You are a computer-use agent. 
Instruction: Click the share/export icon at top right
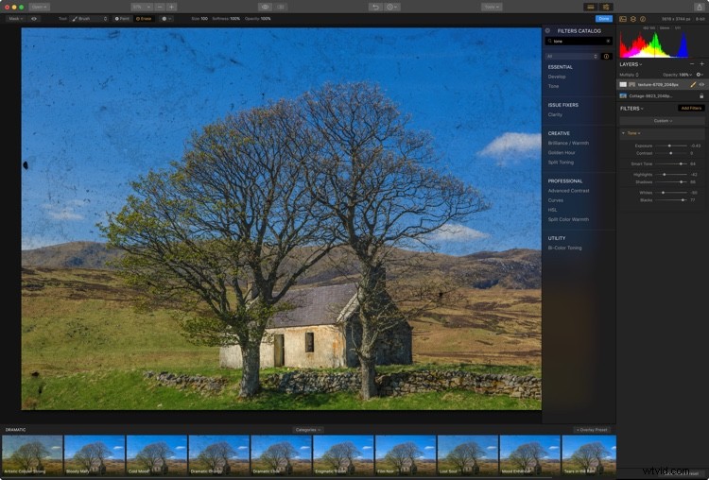[699, 7]
